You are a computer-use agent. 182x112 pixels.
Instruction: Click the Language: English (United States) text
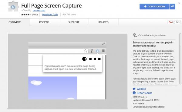(149, 107)
